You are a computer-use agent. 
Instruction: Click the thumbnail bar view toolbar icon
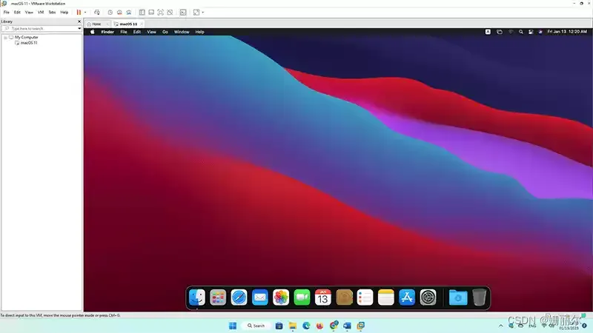[x=151, y=13]
